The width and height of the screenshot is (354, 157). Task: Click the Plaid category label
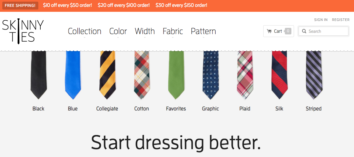245,108
